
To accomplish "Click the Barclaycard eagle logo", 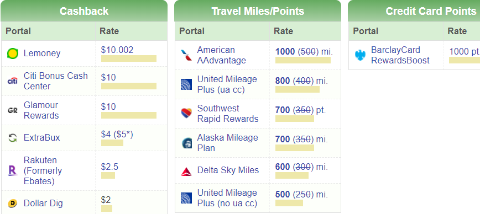I will (360, 55).
